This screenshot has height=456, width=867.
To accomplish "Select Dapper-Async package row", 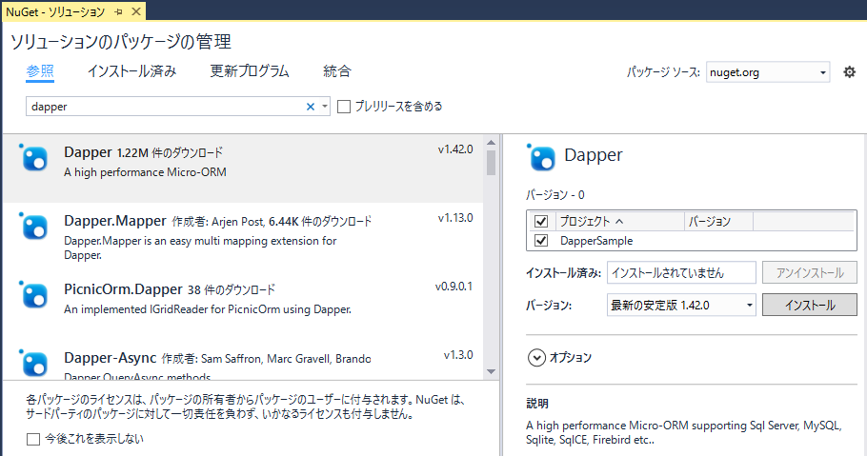I will [242, 360].
